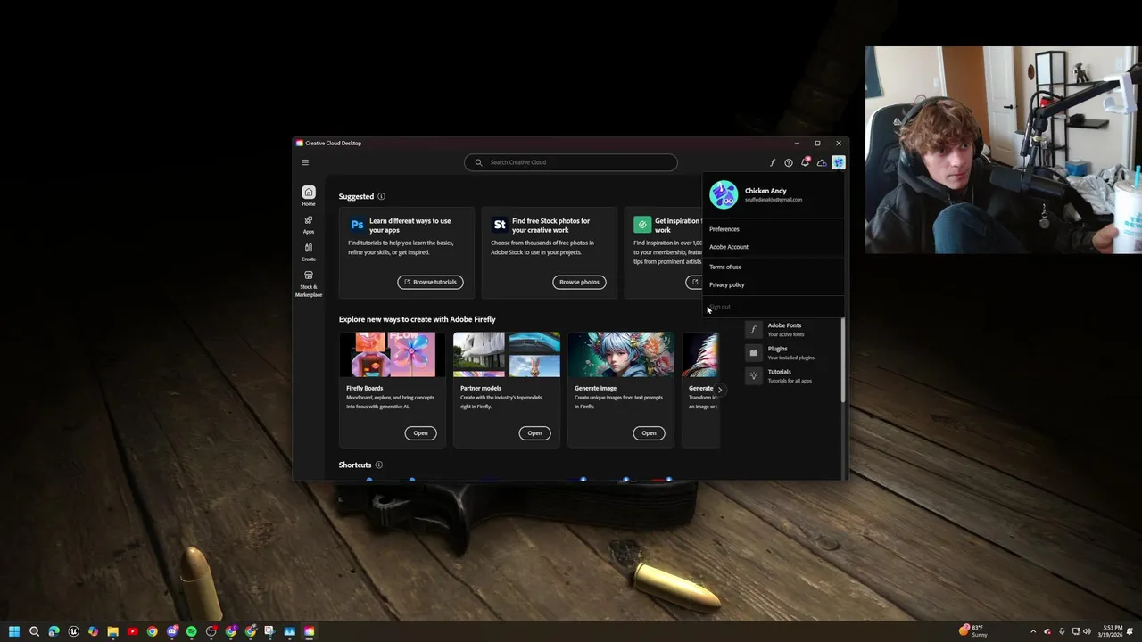Click the Browse tutorials button
The height and width of the screenshot is (642, 1142).
pos(430,282)
